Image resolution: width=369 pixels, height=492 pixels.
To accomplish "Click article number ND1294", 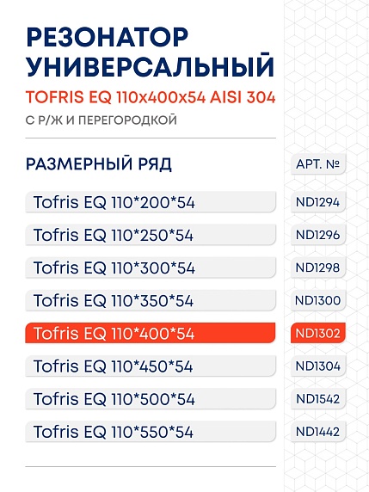I will (x=318, y=202).
